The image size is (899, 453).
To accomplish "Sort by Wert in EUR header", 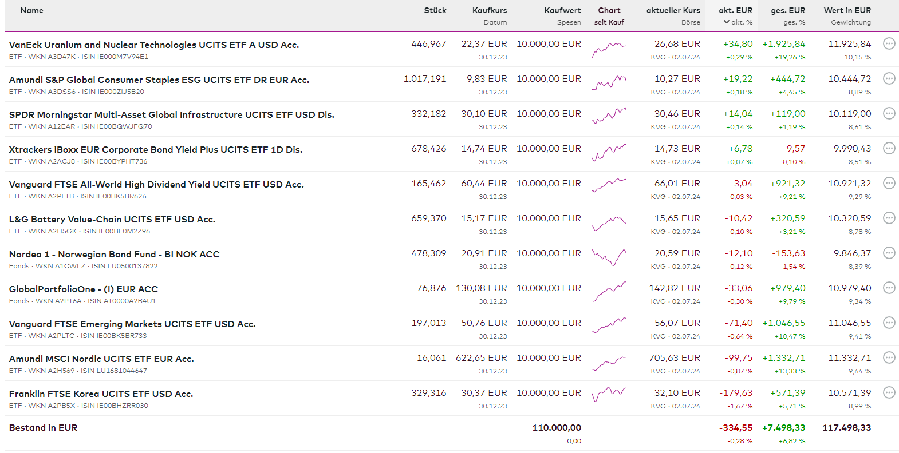I will (x=847, y=10).
